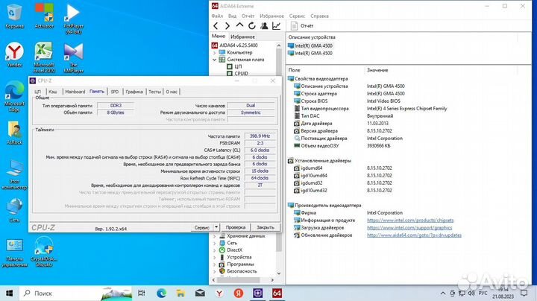Open Панель управления desktop icon

pos(14,253)
